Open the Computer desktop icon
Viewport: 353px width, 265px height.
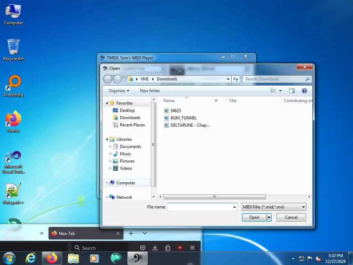13,14
